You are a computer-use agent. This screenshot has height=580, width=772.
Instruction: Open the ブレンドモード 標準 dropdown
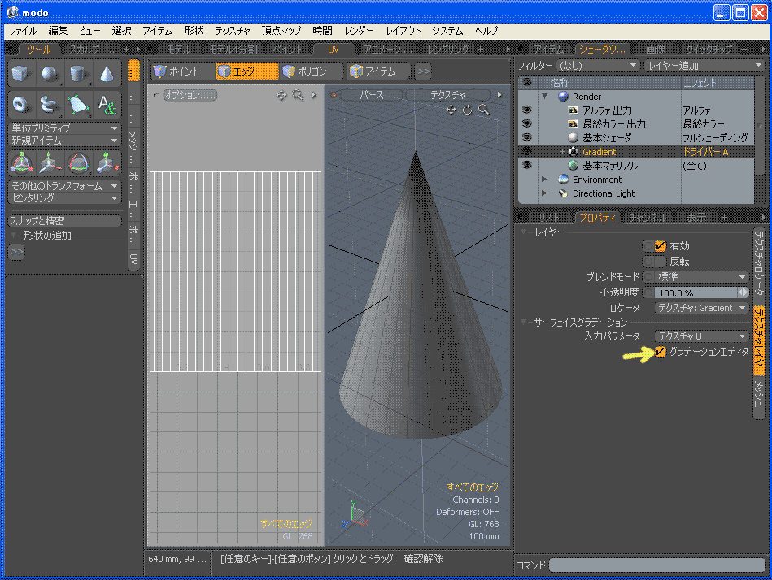(x=701, y=277)
